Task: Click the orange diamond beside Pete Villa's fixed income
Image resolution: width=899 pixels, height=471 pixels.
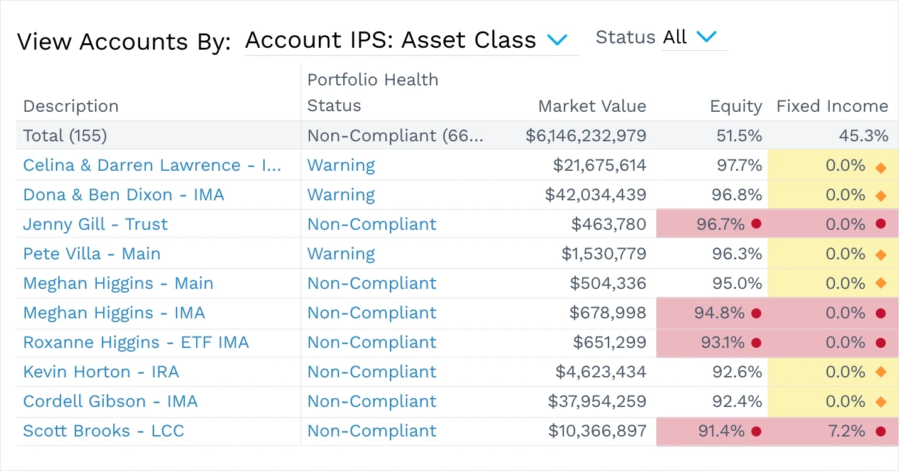Action: pos(880,254)
